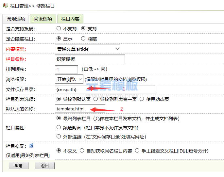The width and height of the screenshot is (224, 177).
Task: Switch to the 栏目内容 tab
Action: 70,19
